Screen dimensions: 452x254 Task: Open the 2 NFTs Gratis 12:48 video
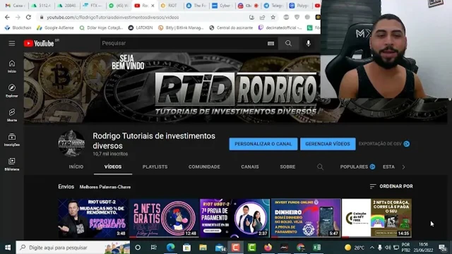tap(164, 218)
